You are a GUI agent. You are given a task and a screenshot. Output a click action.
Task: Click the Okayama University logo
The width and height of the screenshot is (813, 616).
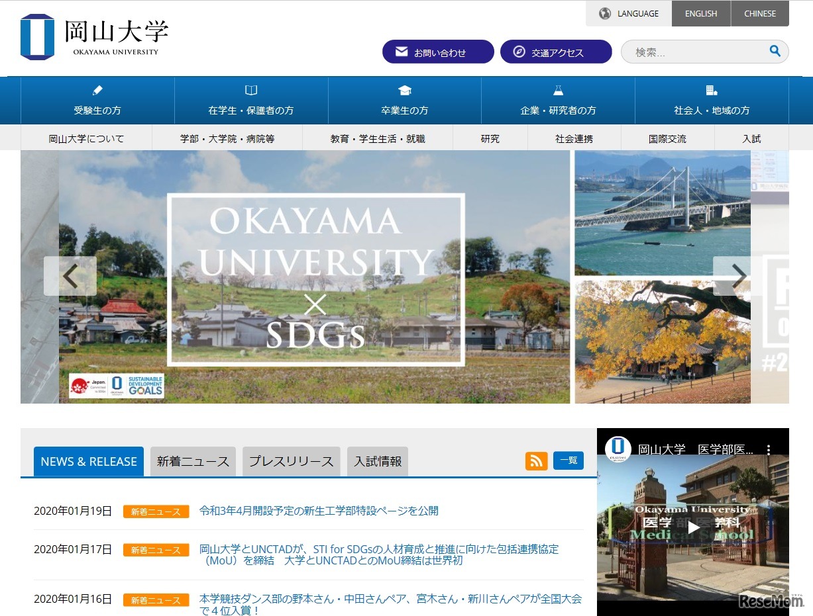pyautogui.click(x=93, y=37)
